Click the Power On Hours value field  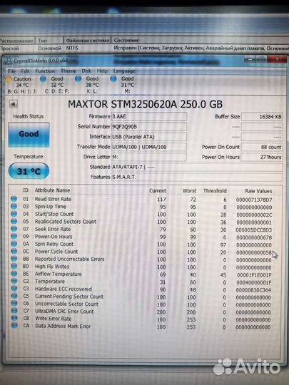(x=262, y=157)
